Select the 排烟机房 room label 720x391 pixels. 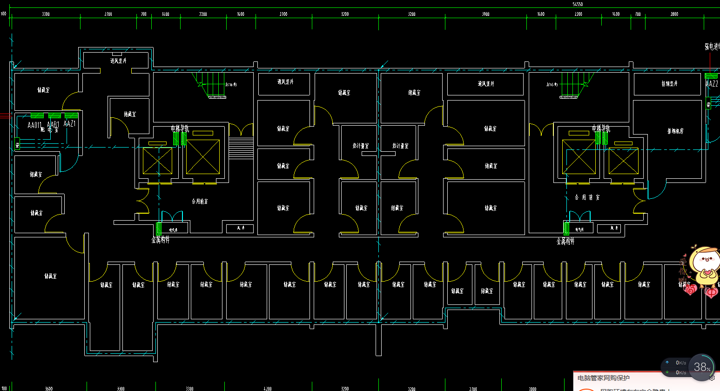(675, 131)
